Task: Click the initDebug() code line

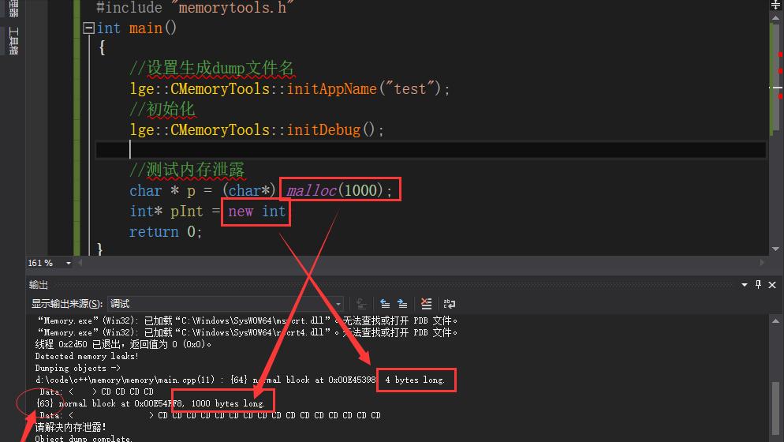Action: 257,129
